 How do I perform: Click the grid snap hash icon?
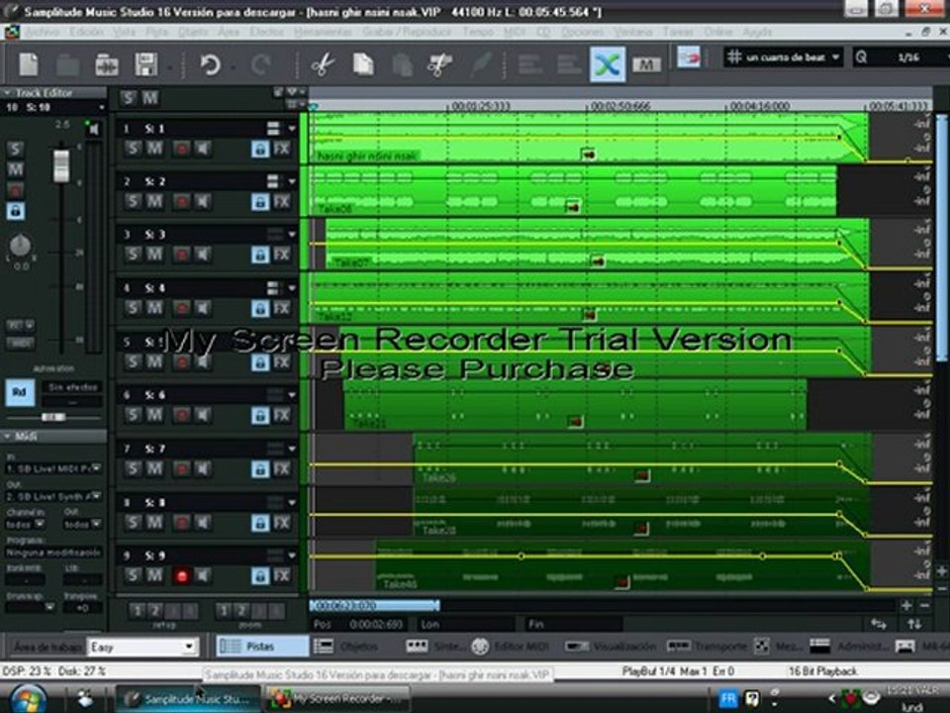pyautogui.click(x=734, y=57)
